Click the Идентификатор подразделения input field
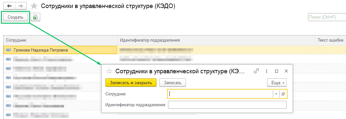346x119 pixels. 227,105
